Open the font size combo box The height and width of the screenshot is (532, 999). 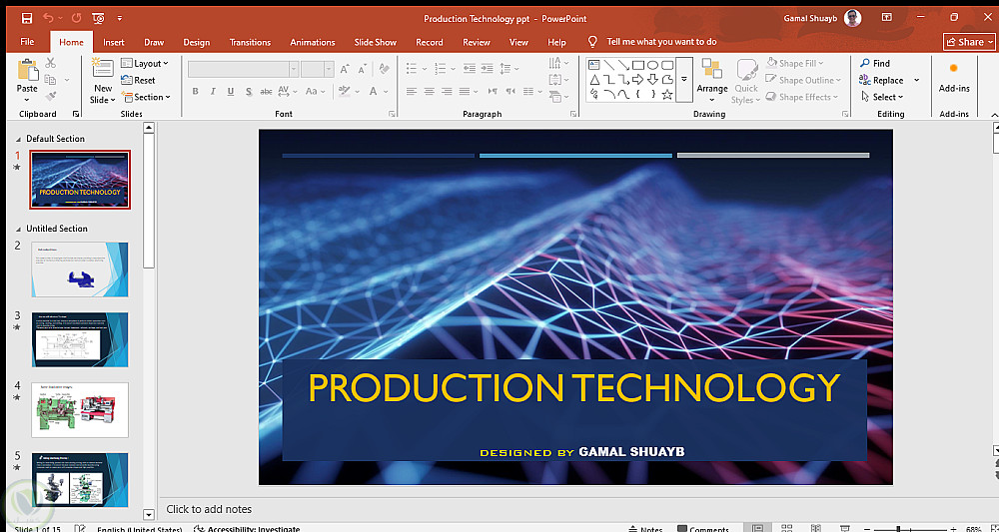click(318, 69)
